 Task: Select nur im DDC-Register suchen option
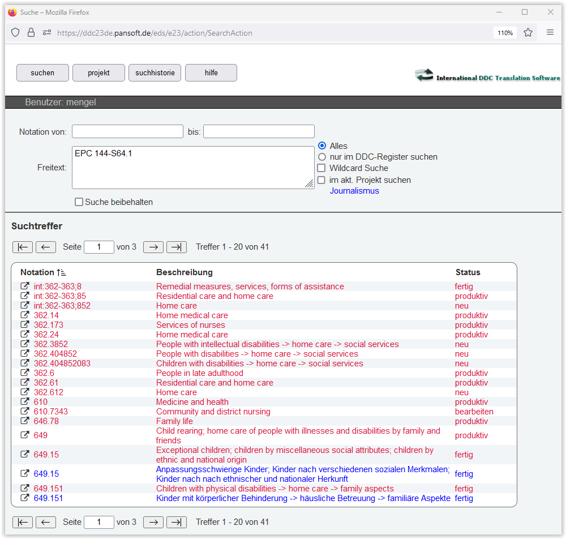pyautogui.click(x=322, y=157)
